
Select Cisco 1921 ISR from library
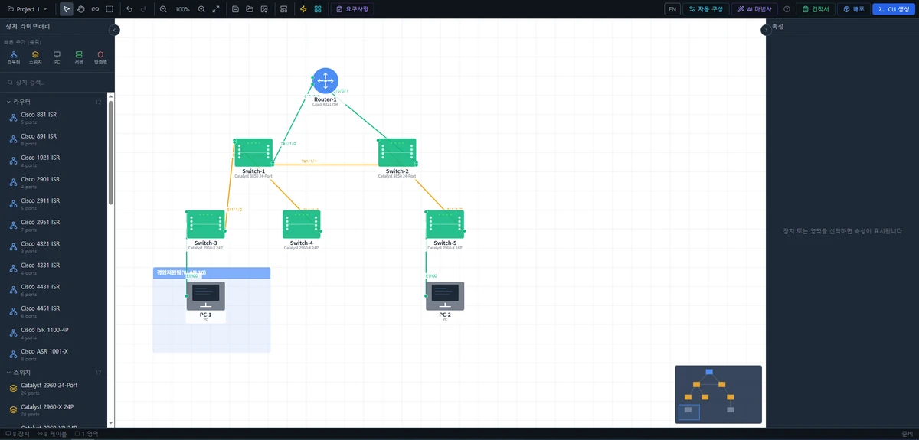coord(54,161)
